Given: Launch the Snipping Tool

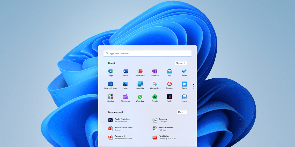Looking at the screenshot, I should (155, 84).
